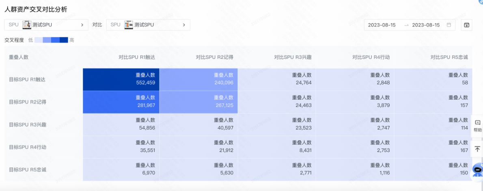Click the lightest swatch in 交叉程度 legend

tap(38, 40)
